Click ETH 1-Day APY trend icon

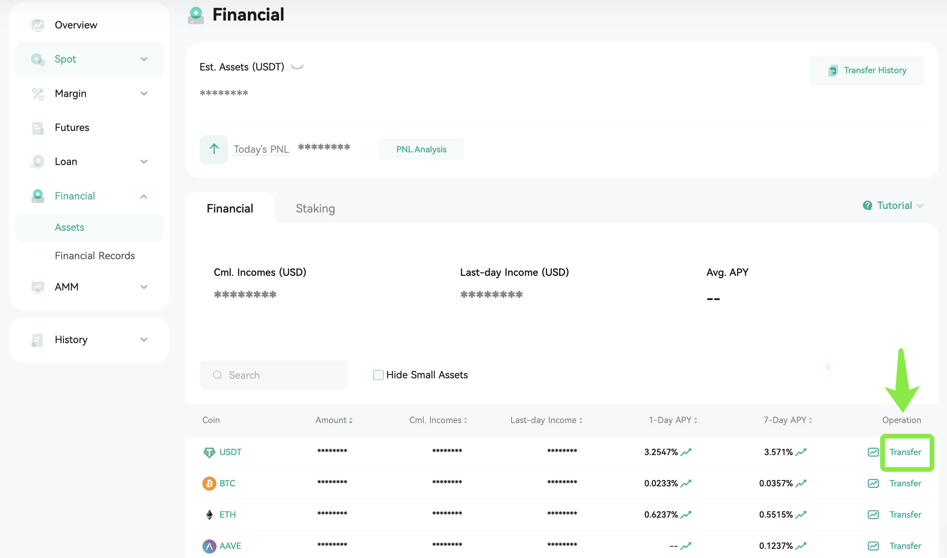[x=686, y=514]
